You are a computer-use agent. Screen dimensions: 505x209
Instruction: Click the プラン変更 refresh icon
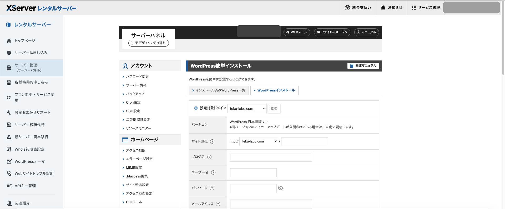pos(9,98)
